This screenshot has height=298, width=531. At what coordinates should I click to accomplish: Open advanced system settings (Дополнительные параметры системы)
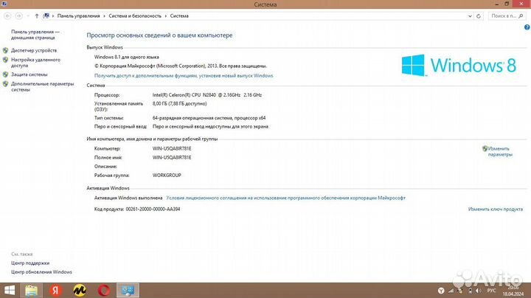(x=42, y=86)
